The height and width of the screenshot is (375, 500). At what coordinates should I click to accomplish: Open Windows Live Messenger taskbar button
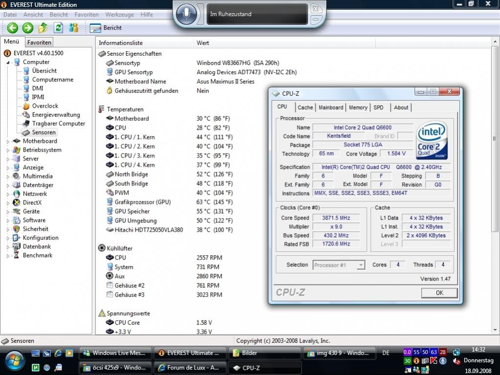[x=115, y=353]
